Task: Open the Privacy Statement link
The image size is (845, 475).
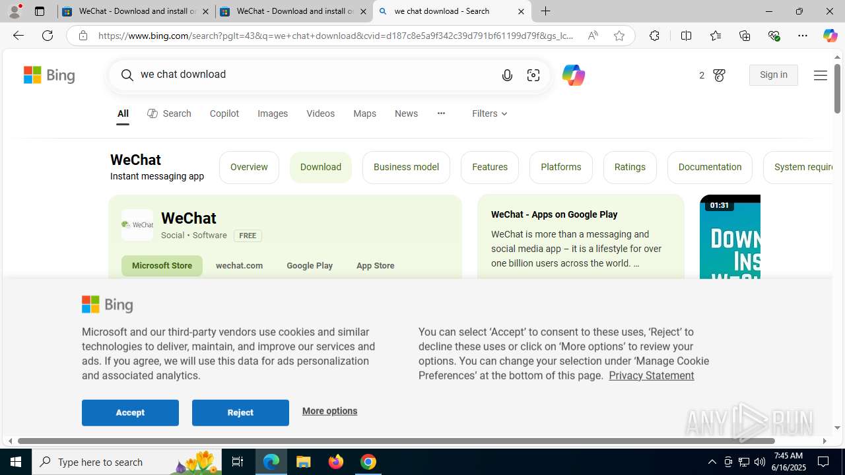Action: point(651,375)
